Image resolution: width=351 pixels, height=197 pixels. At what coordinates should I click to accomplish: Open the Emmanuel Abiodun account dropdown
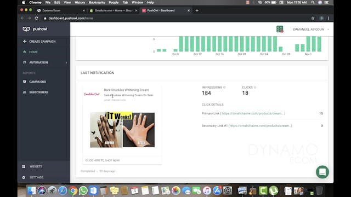tap(310, 30)
